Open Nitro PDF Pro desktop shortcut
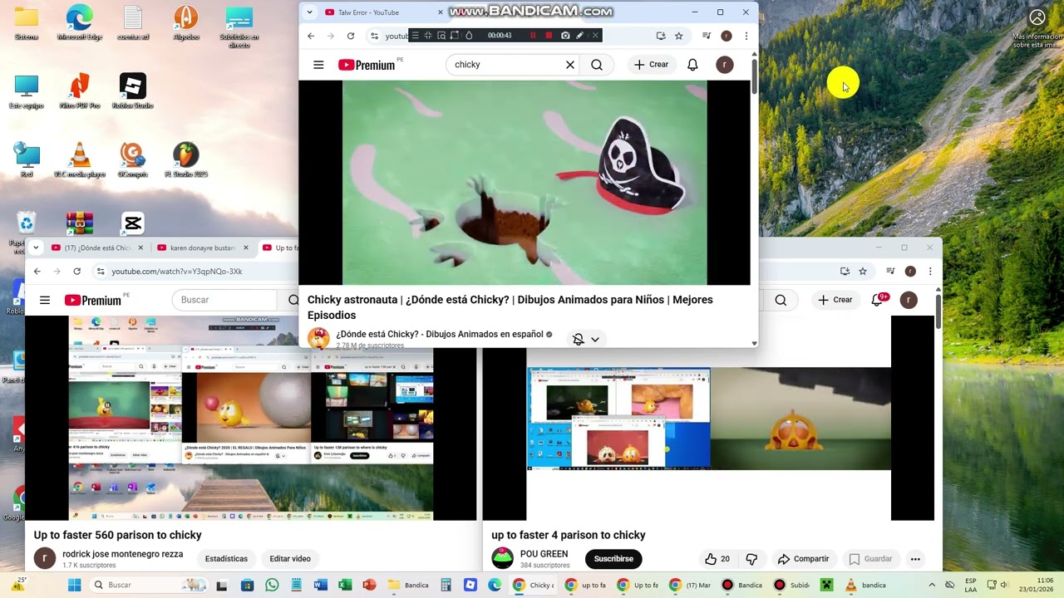Viewport: 1064px width, 598px height. coord(79,92)
